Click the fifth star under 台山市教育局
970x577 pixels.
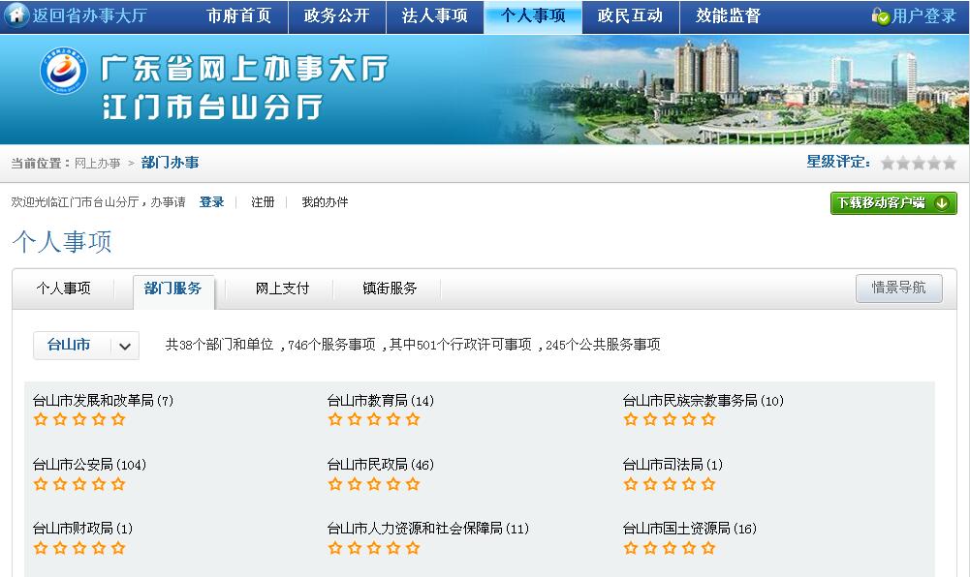pos(413,419)
